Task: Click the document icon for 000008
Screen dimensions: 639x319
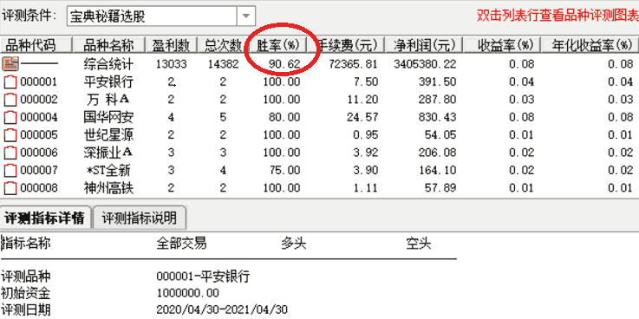Action: tap(10, 188)
